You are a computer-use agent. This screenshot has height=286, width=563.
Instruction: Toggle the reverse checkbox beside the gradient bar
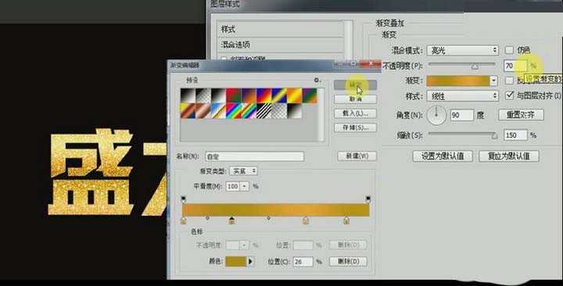click(509, 80)
